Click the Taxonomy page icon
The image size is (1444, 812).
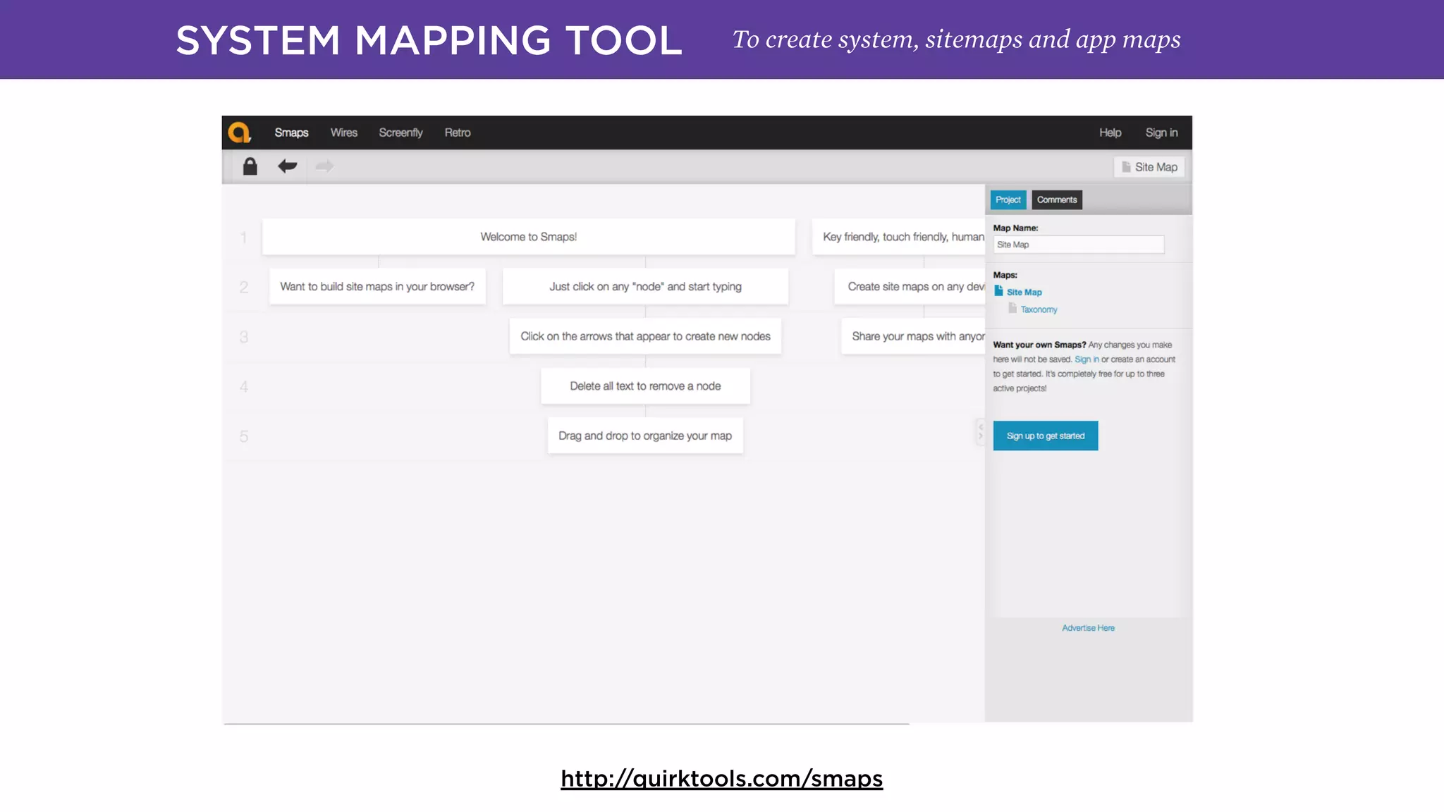pos(1012,308)
